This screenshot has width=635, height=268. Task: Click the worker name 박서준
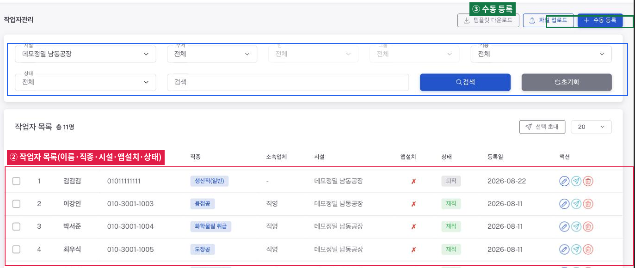tap(72, 226)
